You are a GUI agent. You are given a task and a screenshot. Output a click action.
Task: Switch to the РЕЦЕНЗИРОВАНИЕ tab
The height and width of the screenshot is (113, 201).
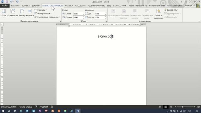pyautogui.click(x=96, y=6)
